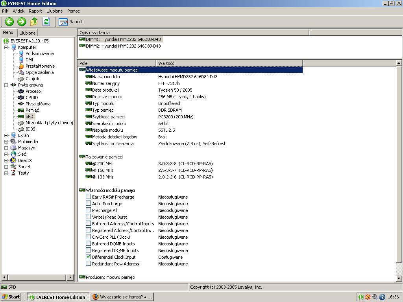Click scroll down arrow of details pane
Image resolution: width=403 pixels, height=302 pixels.
tap(399, 278)
